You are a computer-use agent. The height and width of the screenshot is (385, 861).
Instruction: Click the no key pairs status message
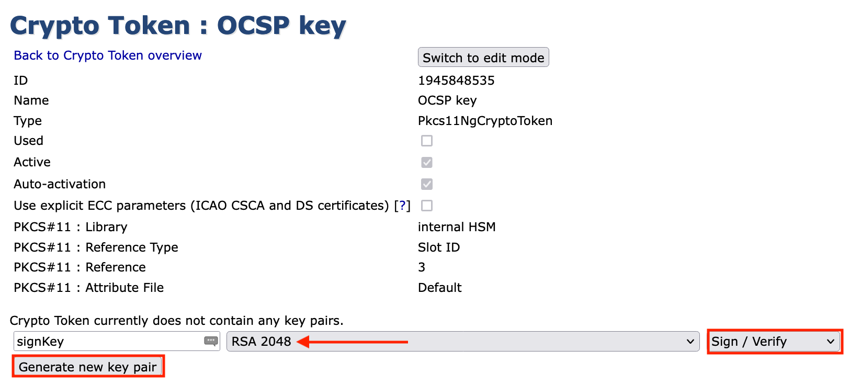pos(177,321)
